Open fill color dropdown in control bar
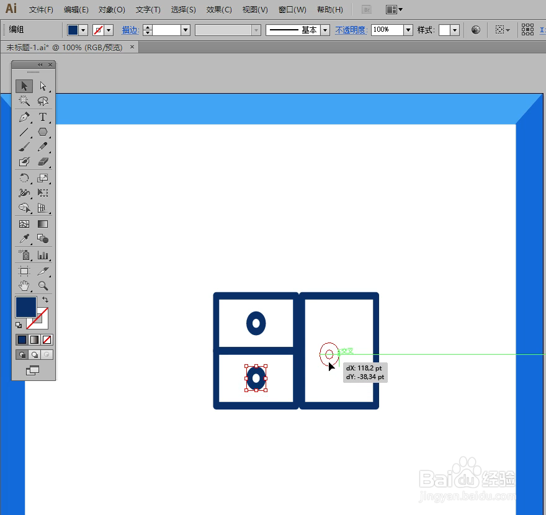Image resolution: width=546 pixels, height=515 pixels. [83, 30]
